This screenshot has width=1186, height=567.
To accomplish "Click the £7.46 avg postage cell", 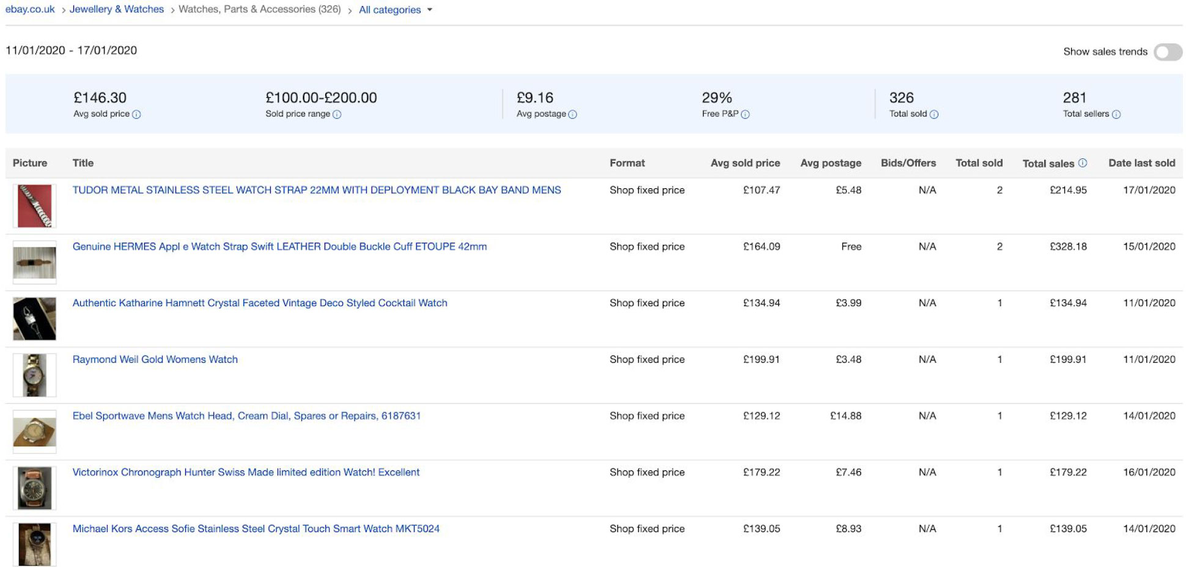I will coord(849,472).
